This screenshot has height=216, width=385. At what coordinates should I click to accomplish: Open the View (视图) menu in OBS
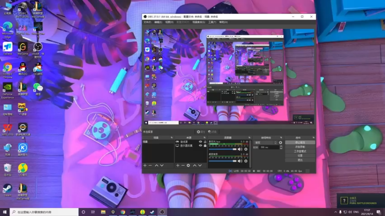169,22
